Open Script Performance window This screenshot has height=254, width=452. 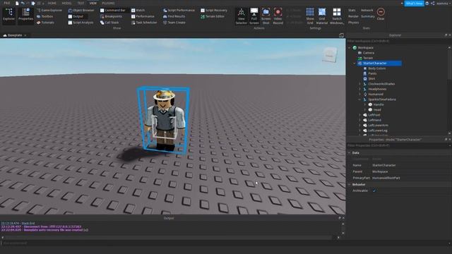[179, 10]
